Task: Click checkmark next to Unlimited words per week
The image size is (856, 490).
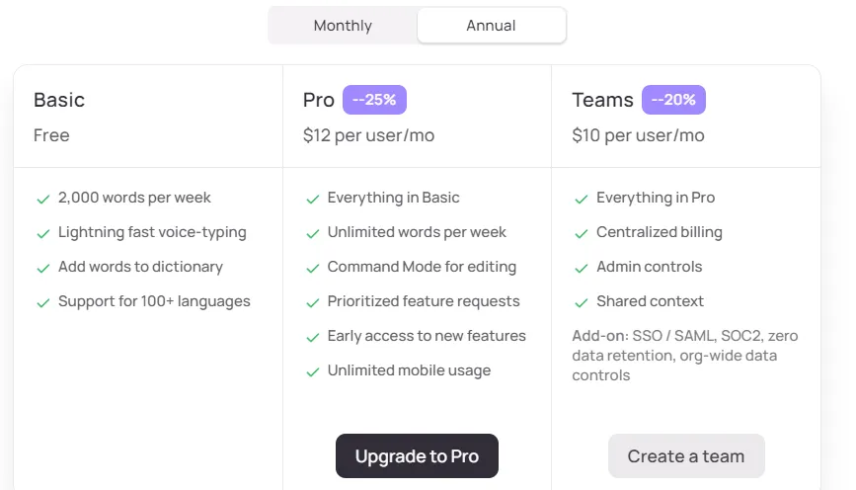Action: [x=313, y=234]
